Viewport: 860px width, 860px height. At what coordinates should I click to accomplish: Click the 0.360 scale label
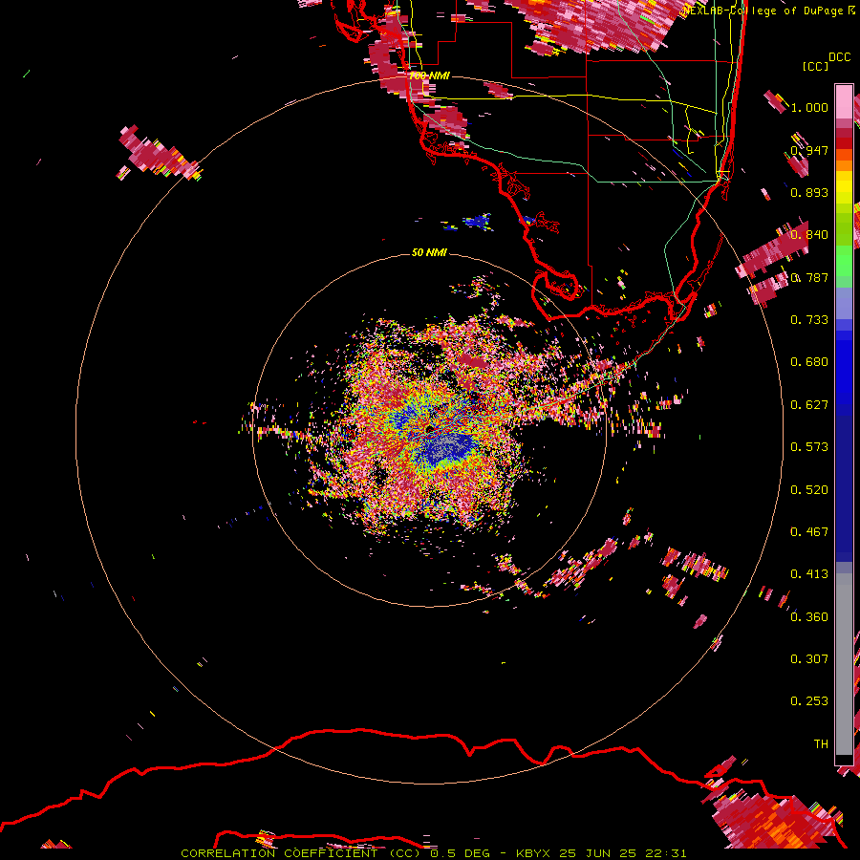coord(809,617)
